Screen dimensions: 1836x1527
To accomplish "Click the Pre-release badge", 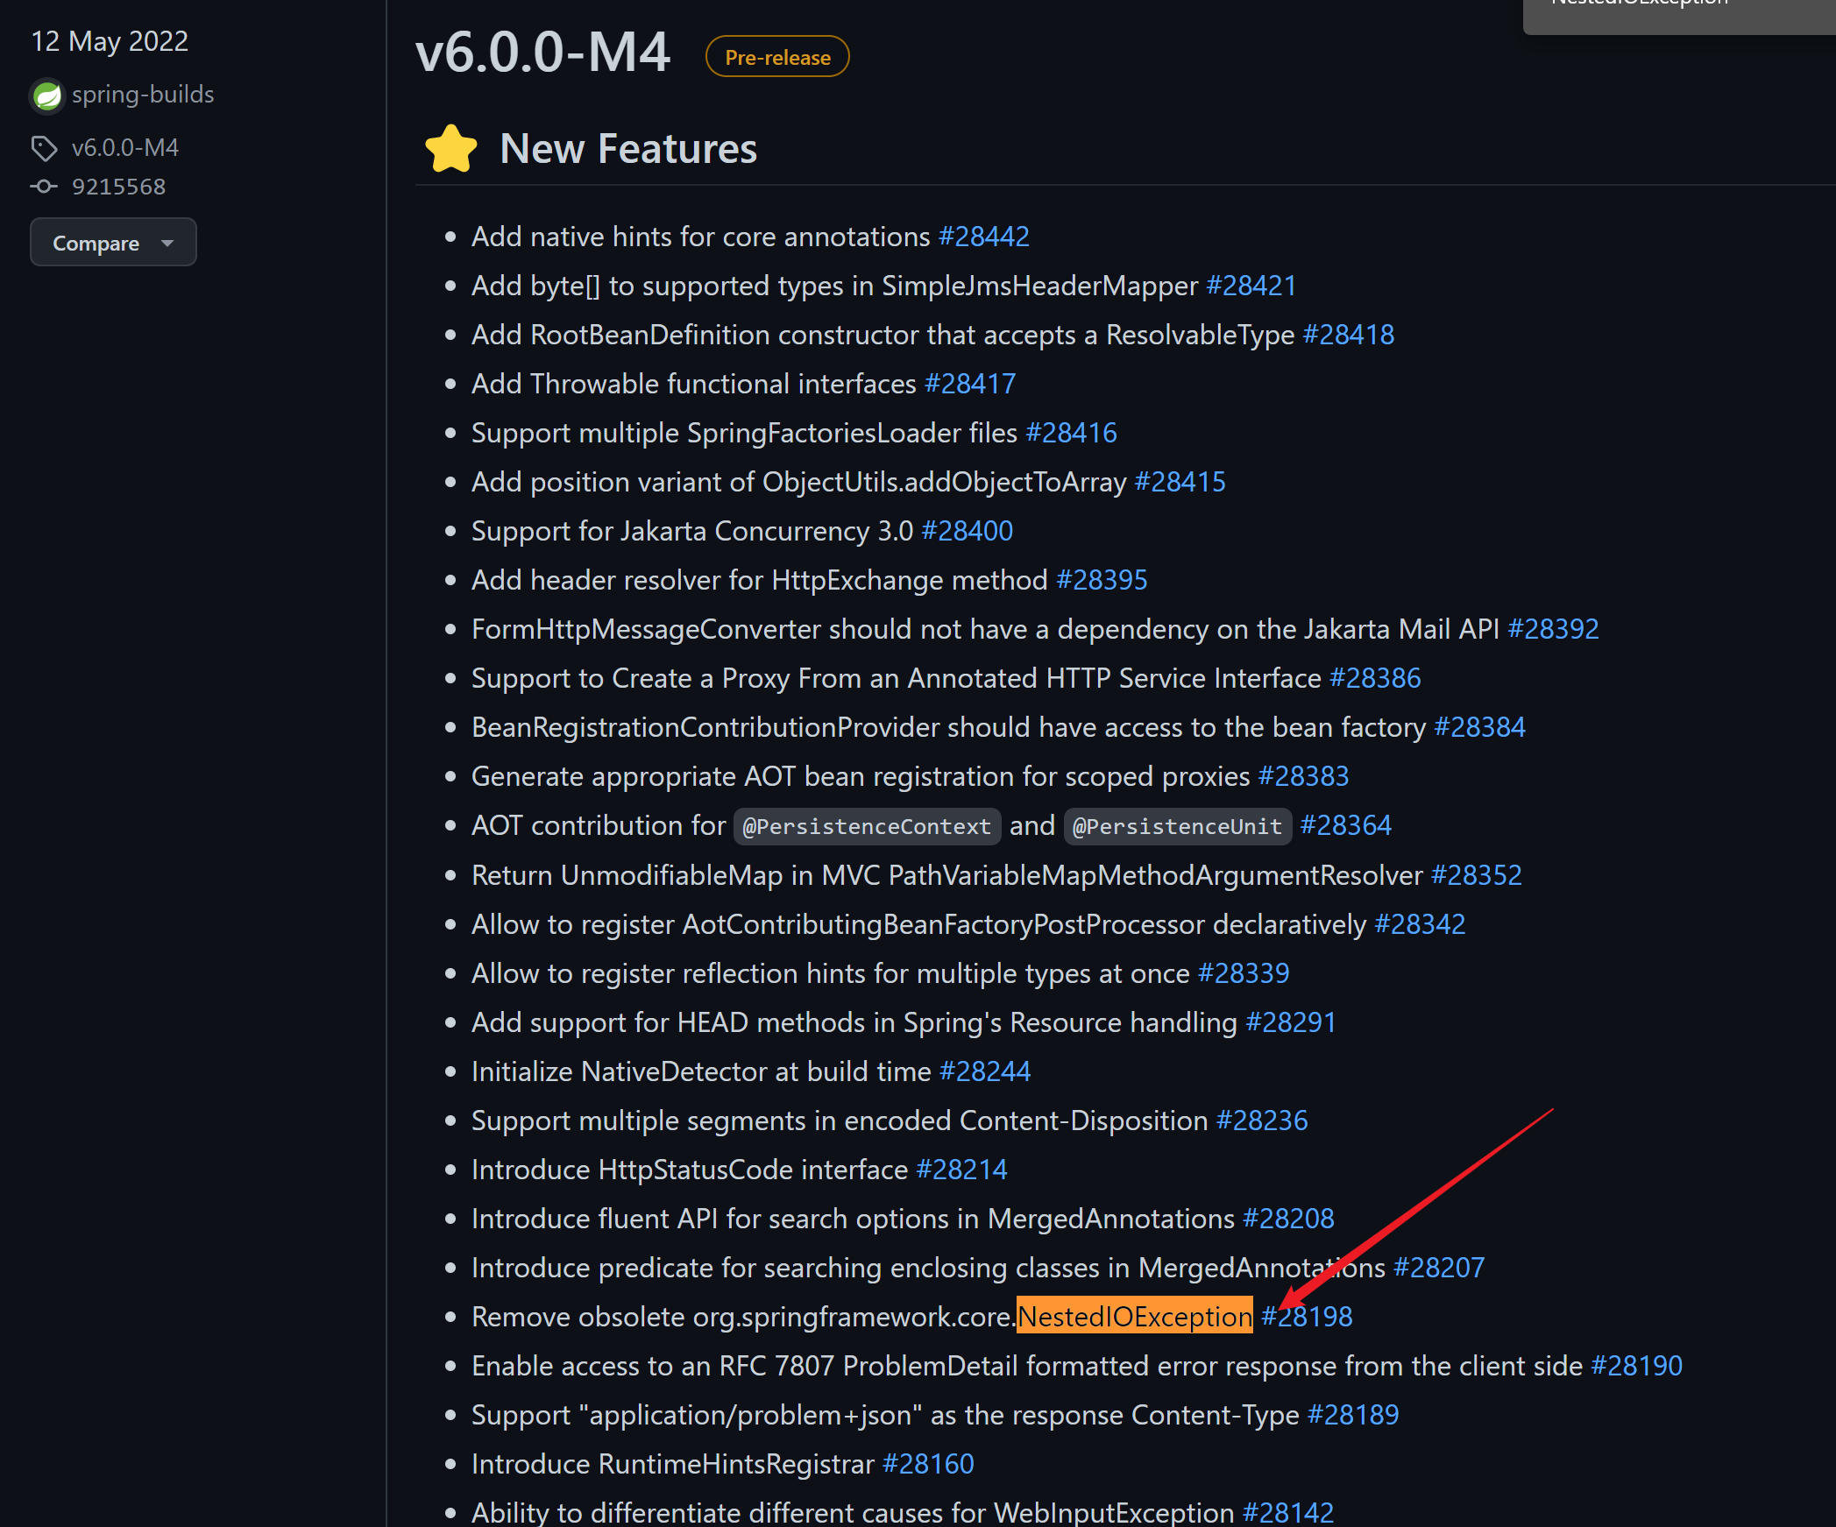I will (777, 57).
